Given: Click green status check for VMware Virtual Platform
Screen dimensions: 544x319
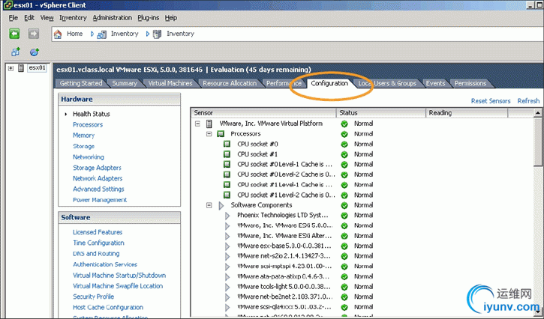Looking at the screenshot, I should pyautogui.click(x=344, y=124).
